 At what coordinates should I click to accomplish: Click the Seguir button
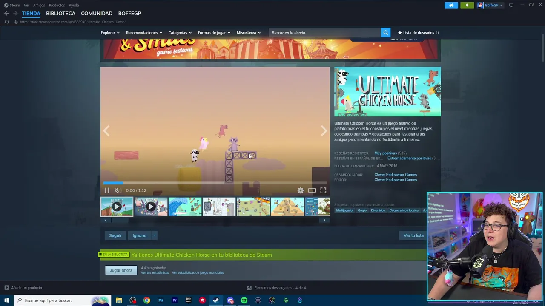coord(115,235)
